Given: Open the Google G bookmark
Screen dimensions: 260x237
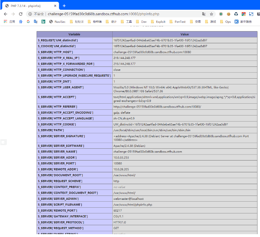Looking at the screenshot, I should point(28,21).
